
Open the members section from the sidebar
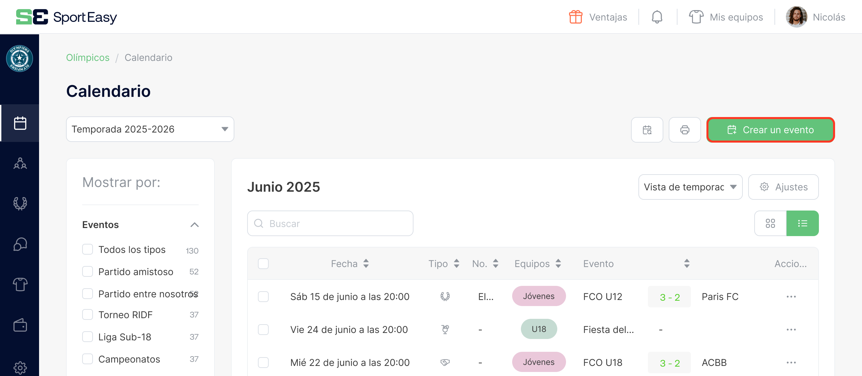[x=20, y=164]
